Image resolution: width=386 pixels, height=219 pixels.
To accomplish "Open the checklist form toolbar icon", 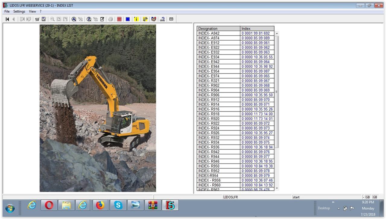I will pyautogui.click(x=44, y=19).
